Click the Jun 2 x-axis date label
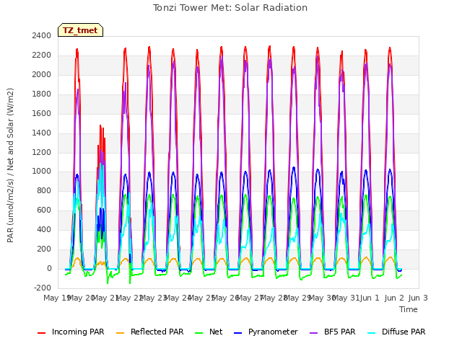 pos(394,298)
